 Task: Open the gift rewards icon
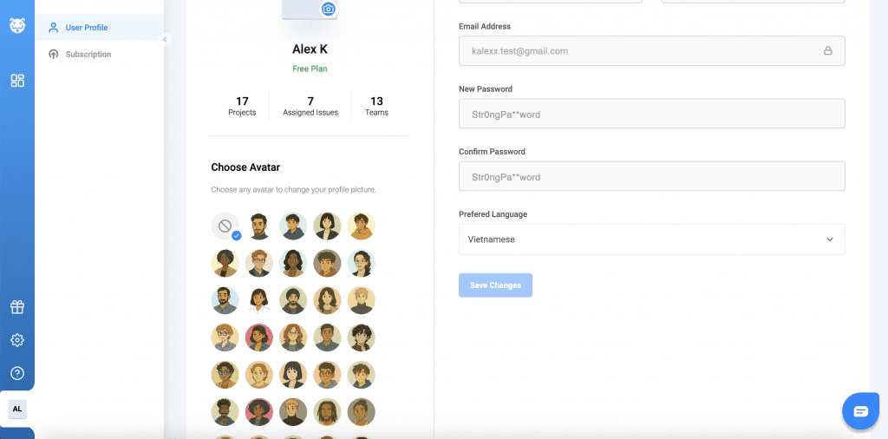click(x=17, y=307)
